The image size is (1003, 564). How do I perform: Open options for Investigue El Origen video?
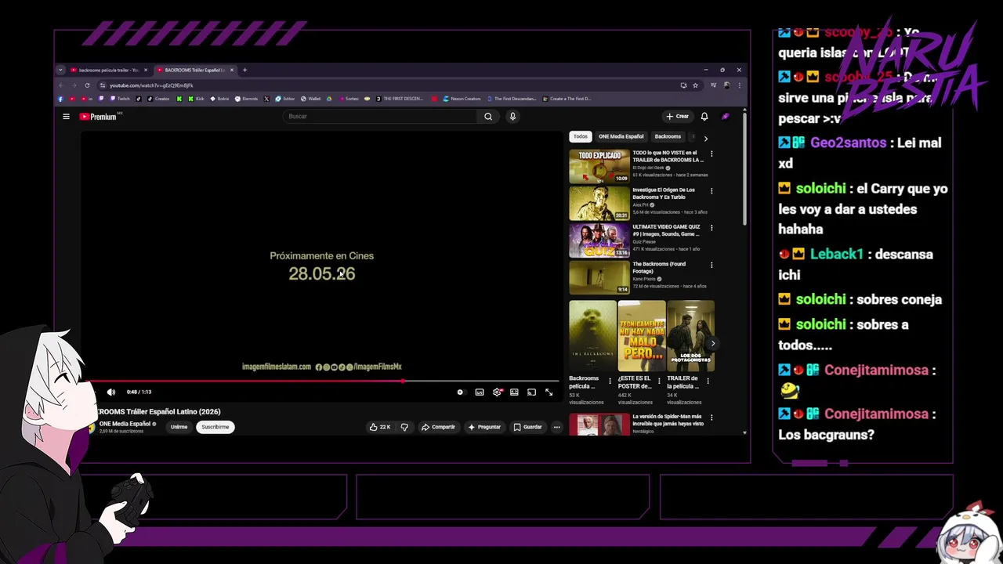712,190
